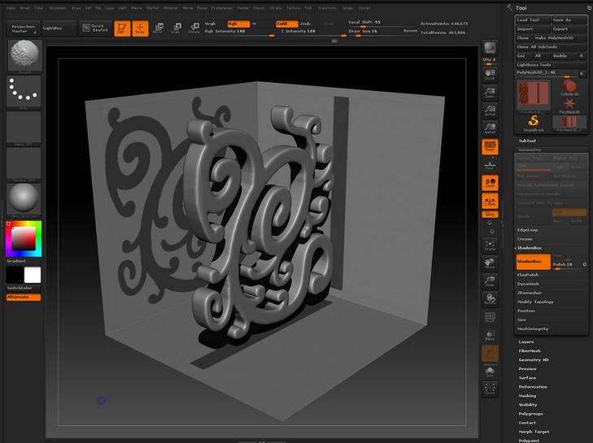Image resolution: width=593 pixels, height=443 pixels.
Task: Click the Frame icon in right shelf
Action: (490, 245)
